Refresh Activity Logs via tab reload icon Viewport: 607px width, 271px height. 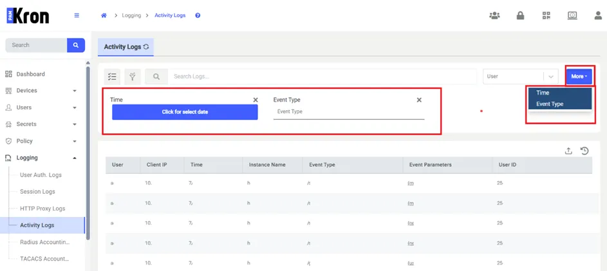(146, 47)
